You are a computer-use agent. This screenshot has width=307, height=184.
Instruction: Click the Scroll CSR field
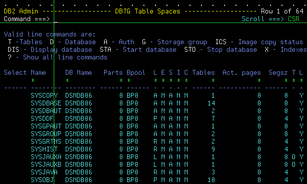(x=294, y=19)
